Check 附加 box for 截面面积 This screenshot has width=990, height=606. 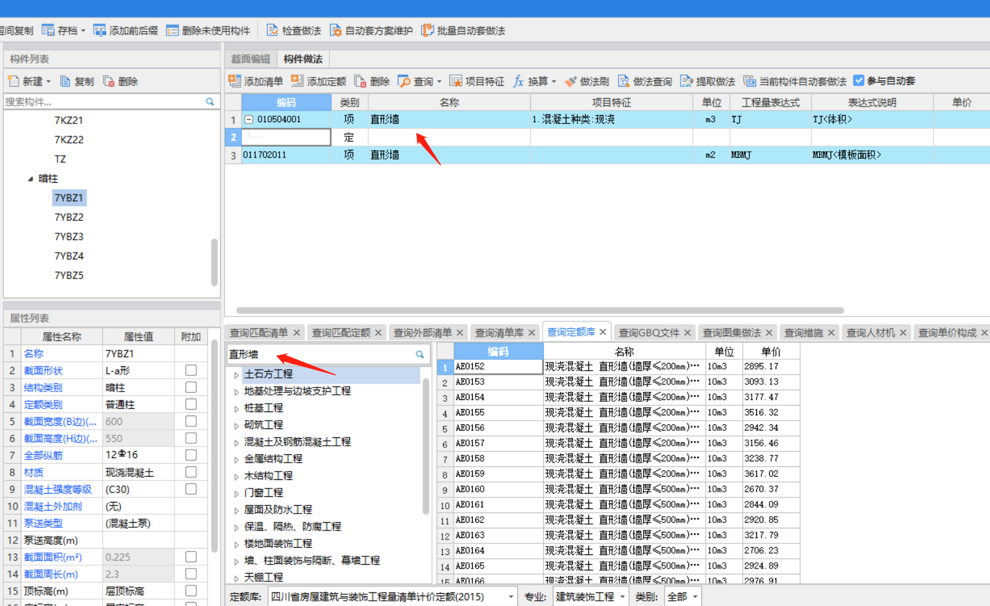click(191, 557)
